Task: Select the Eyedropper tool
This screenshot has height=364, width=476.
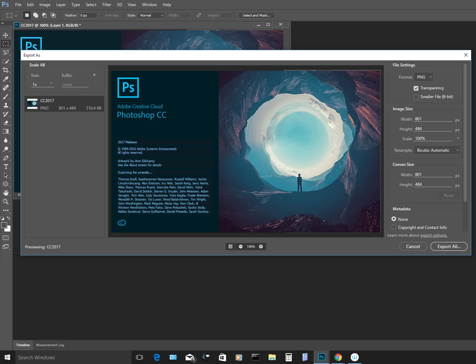Action: [6, 79]
